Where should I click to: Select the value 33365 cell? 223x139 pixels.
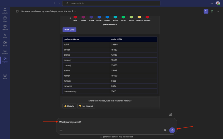tap(134, 45)
